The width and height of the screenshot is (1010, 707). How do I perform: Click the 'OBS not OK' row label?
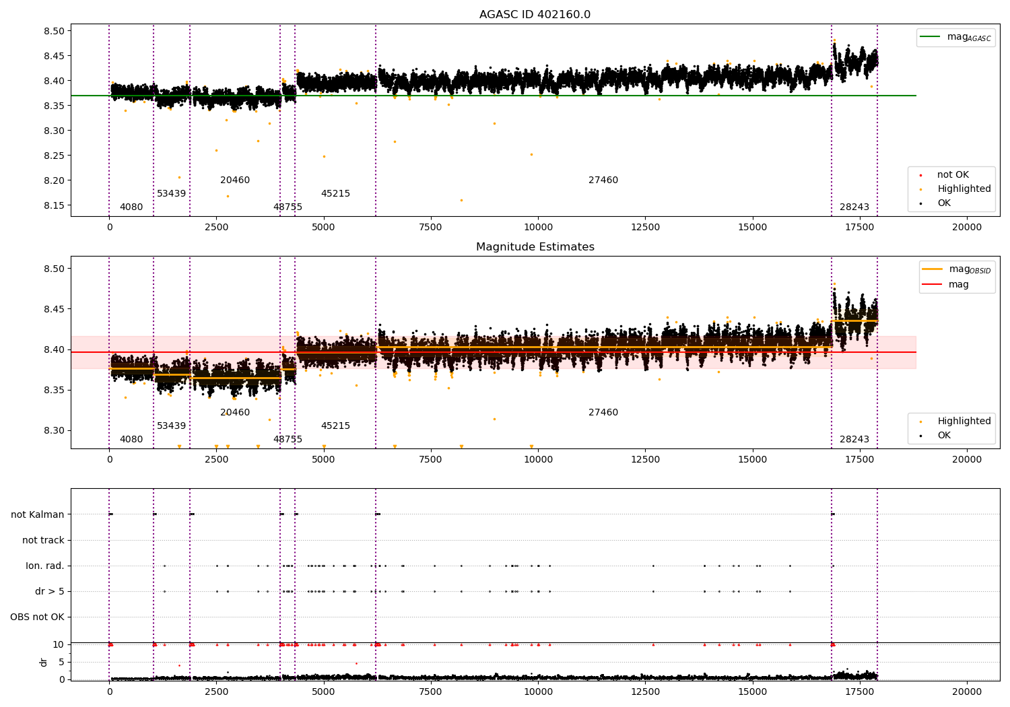[x=37, y=617]
